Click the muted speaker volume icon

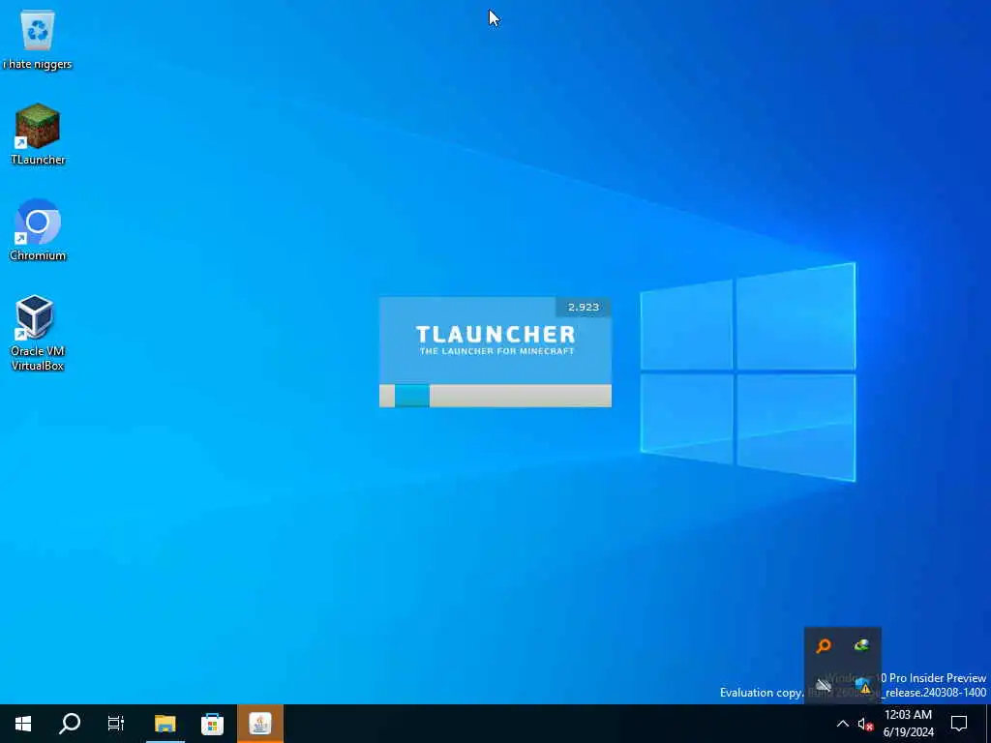click(865, 724)
